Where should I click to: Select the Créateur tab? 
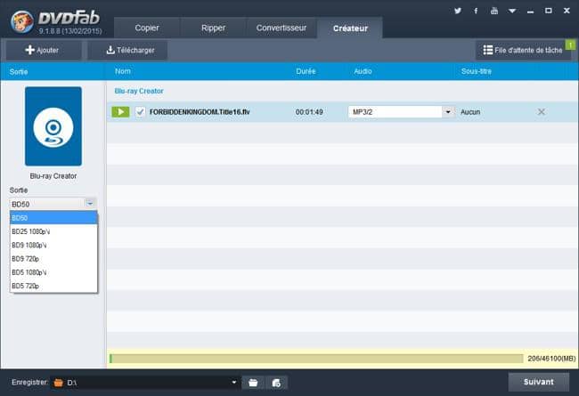click(350, 28)
